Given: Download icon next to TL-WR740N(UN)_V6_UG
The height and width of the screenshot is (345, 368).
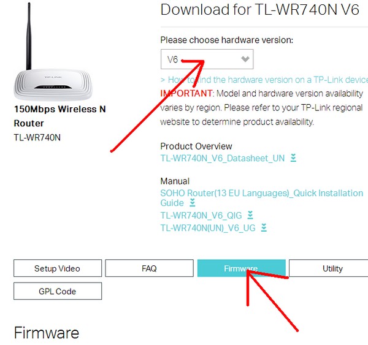Looking at the screenshot, I should click(264, 227).
